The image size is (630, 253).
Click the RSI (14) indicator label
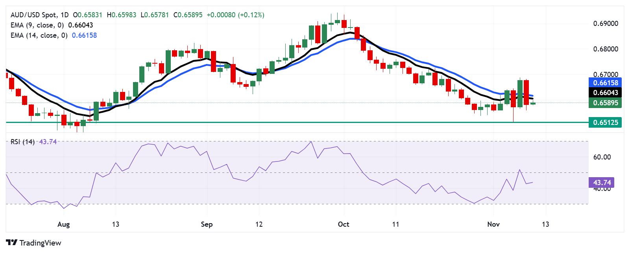tap(22, 142)
